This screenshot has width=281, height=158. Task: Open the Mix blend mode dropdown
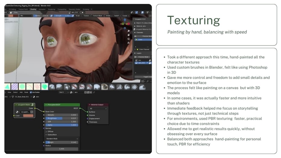(x=26, y=16)
